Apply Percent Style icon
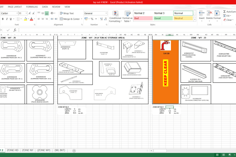The image size is (236, 157). (x=92, y=19)
